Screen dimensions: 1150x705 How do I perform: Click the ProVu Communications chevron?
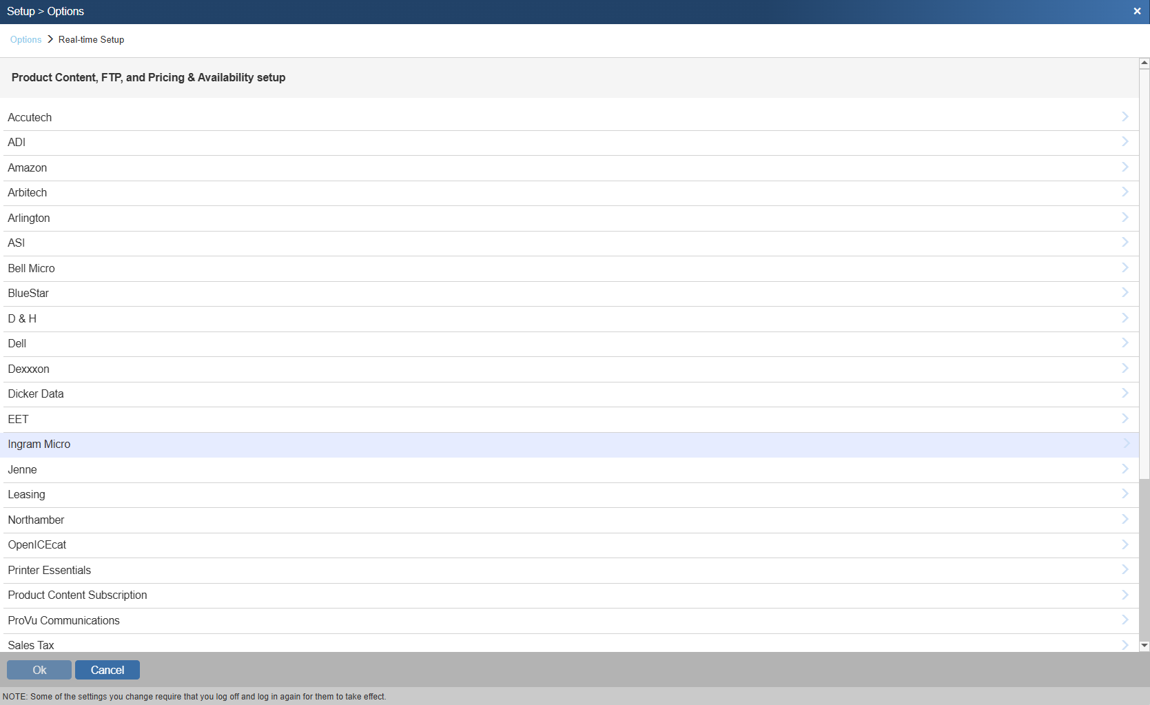[x=1125, y=620]
